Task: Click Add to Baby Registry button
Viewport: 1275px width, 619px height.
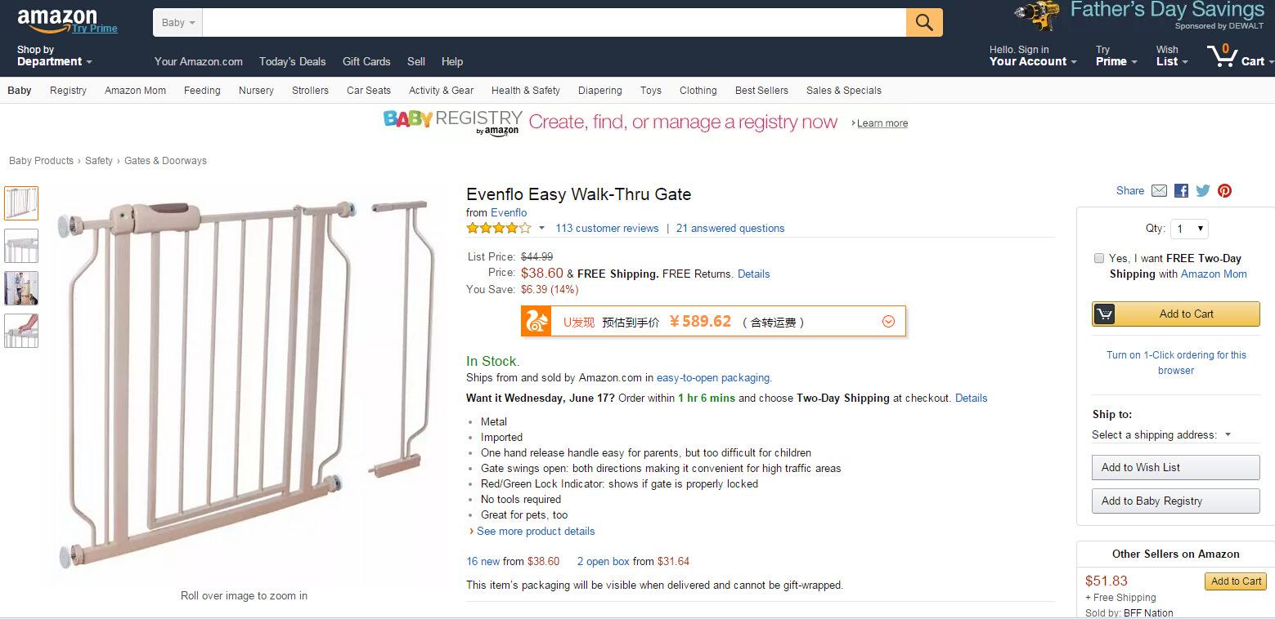Action: click(x=1175, y=501)
